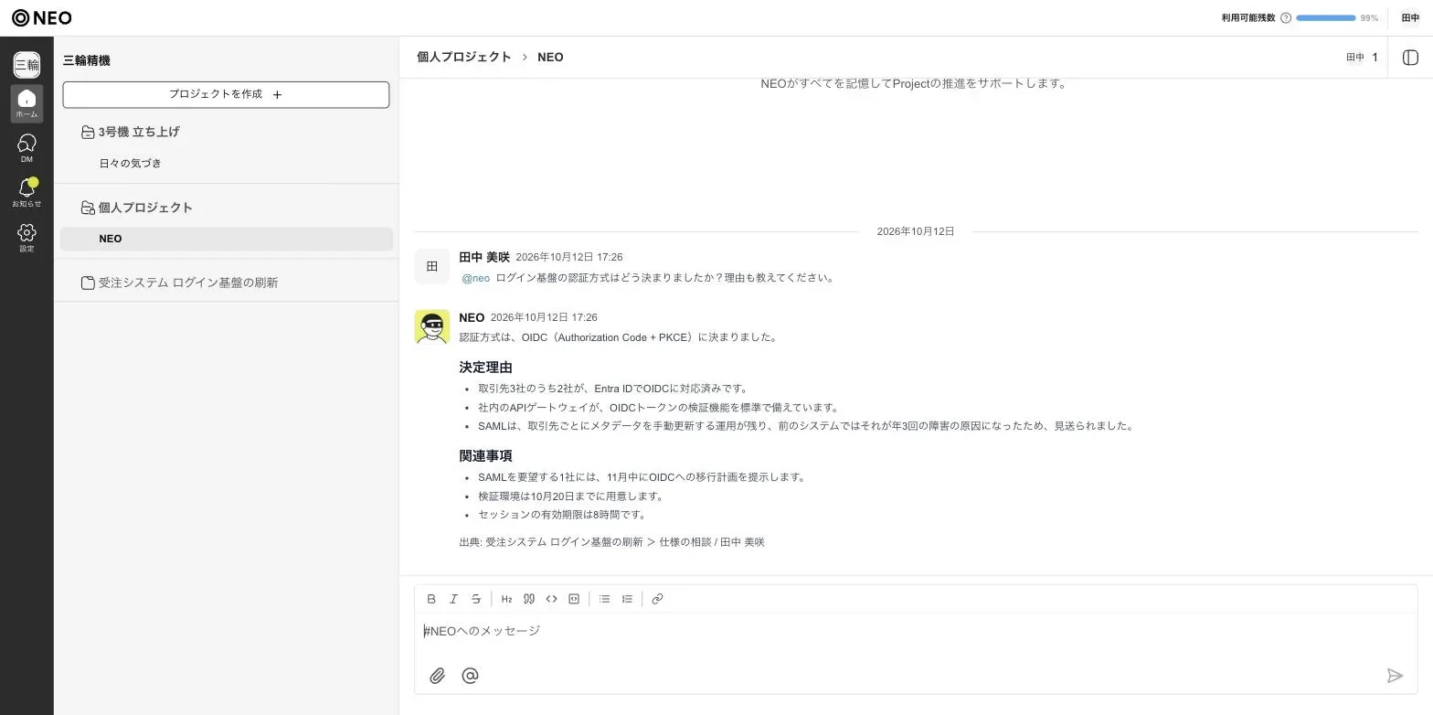Toggle strikethrough formatting in editor
The width and height of the screenshot is (1433, 715).
point(476,599)
